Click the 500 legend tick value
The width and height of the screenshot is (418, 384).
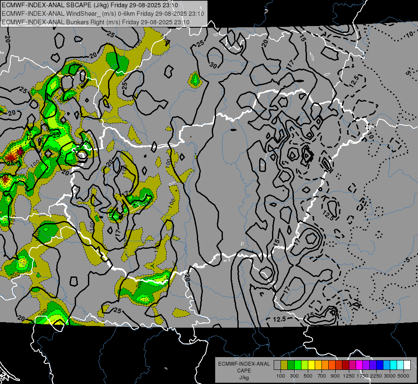pyautogui.click(x=308, y=376)
